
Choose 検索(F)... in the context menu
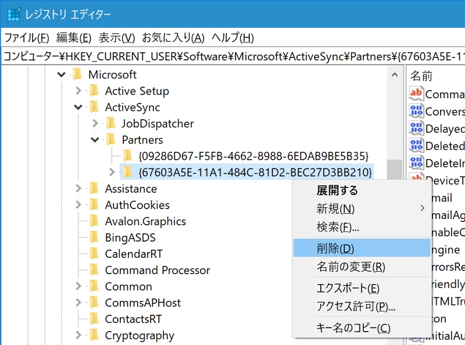[x=362, y=227]
